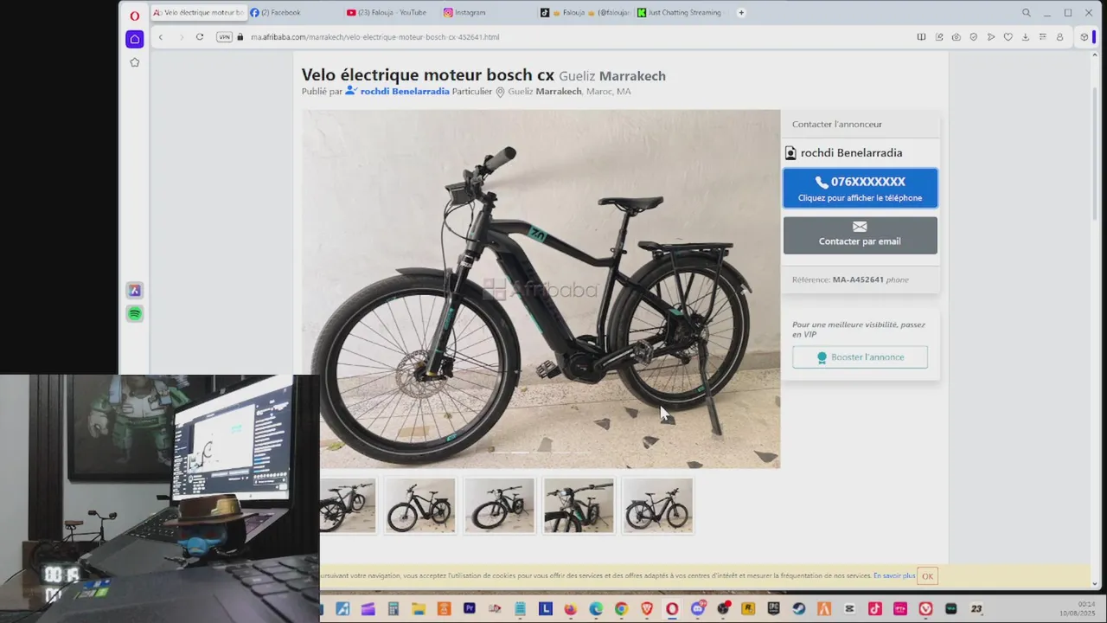This screenshot has height=623, width=1107.
Task: Open the sidebar bookmarks star icon
Action: pyautogui.click(x=134, y=62)
